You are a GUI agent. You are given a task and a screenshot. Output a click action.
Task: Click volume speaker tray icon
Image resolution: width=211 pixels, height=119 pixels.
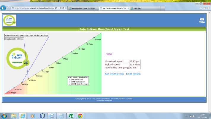[x=194, y=116]
